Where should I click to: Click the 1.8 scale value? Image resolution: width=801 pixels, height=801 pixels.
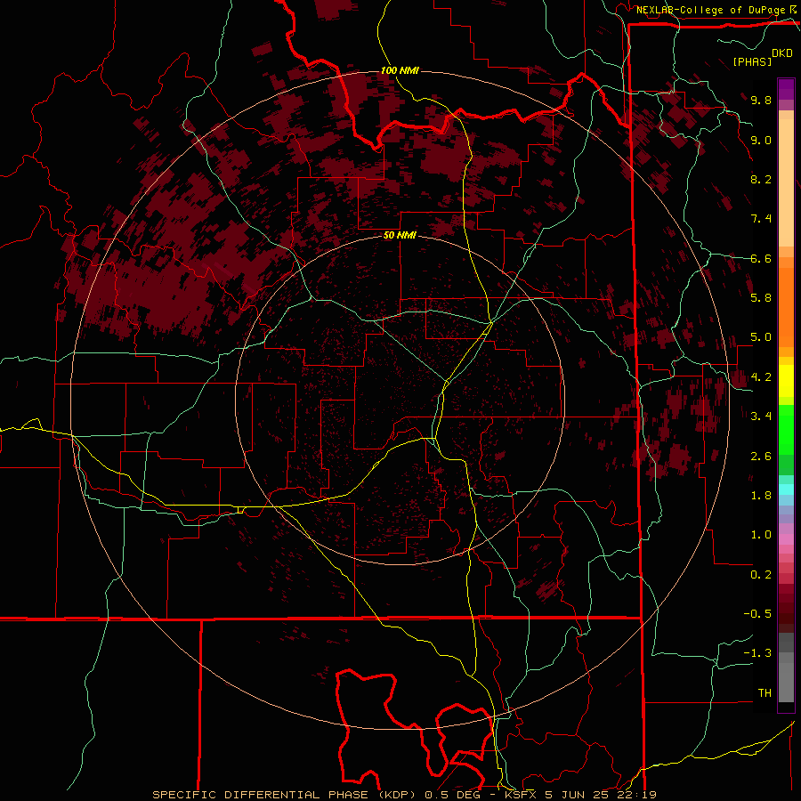(761, 496)
